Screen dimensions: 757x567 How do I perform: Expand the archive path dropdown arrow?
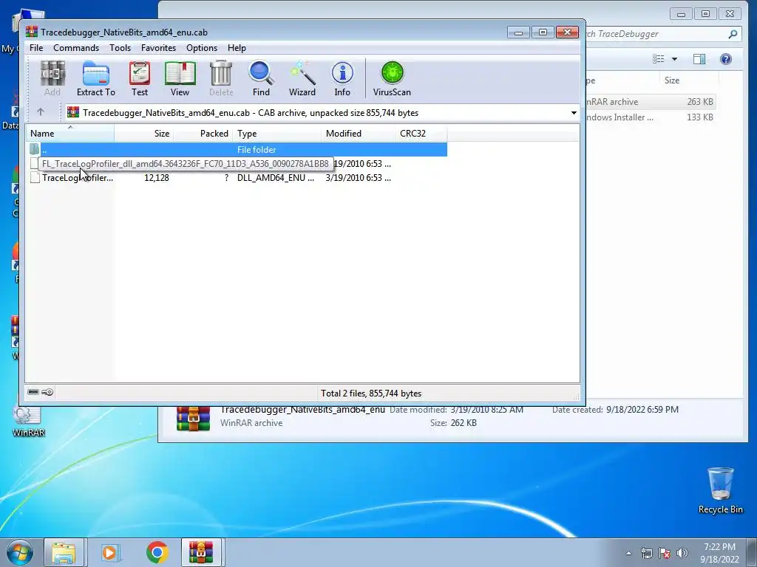tap(574, 113)
